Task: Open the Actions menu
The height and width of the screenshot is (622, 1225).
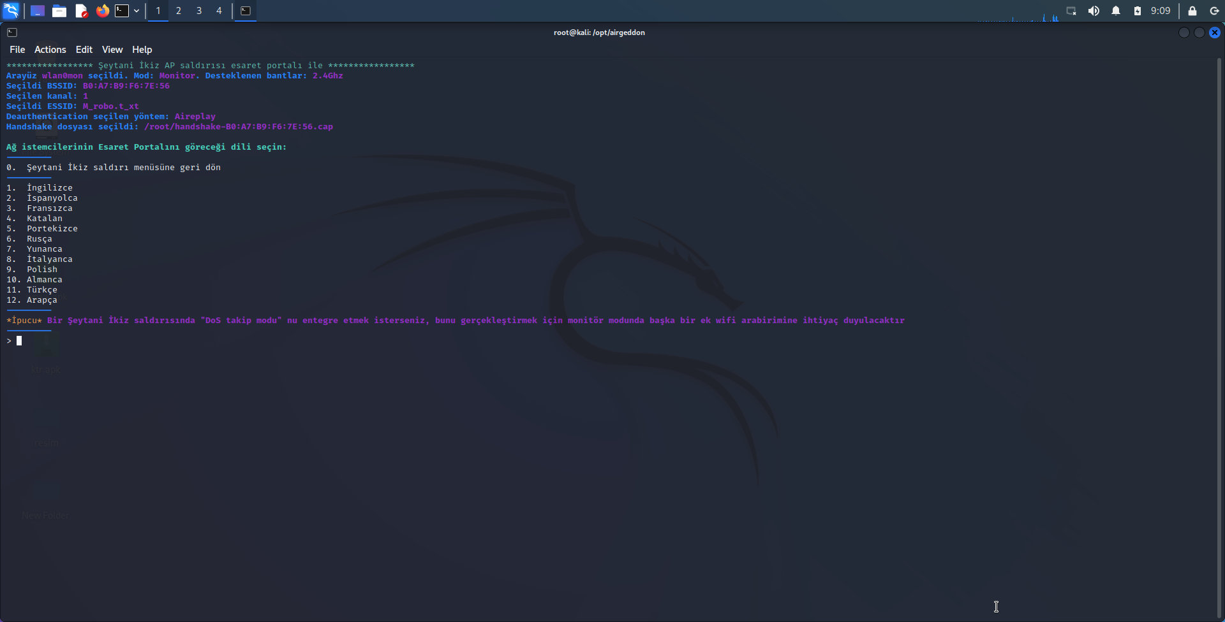Action: pos(50,50)
